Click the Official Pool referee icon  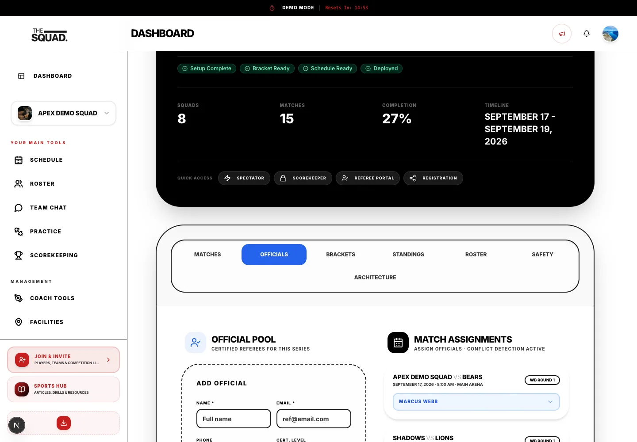196,343
